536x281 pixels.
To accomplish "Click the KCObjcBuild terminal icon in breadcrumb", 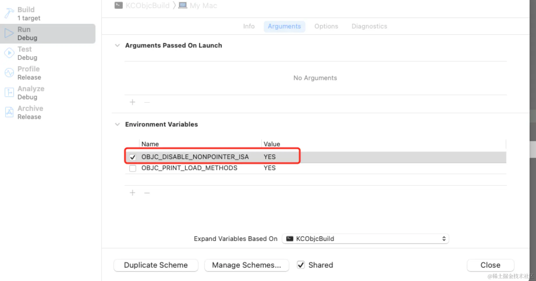I will click(x=118, y=6).
